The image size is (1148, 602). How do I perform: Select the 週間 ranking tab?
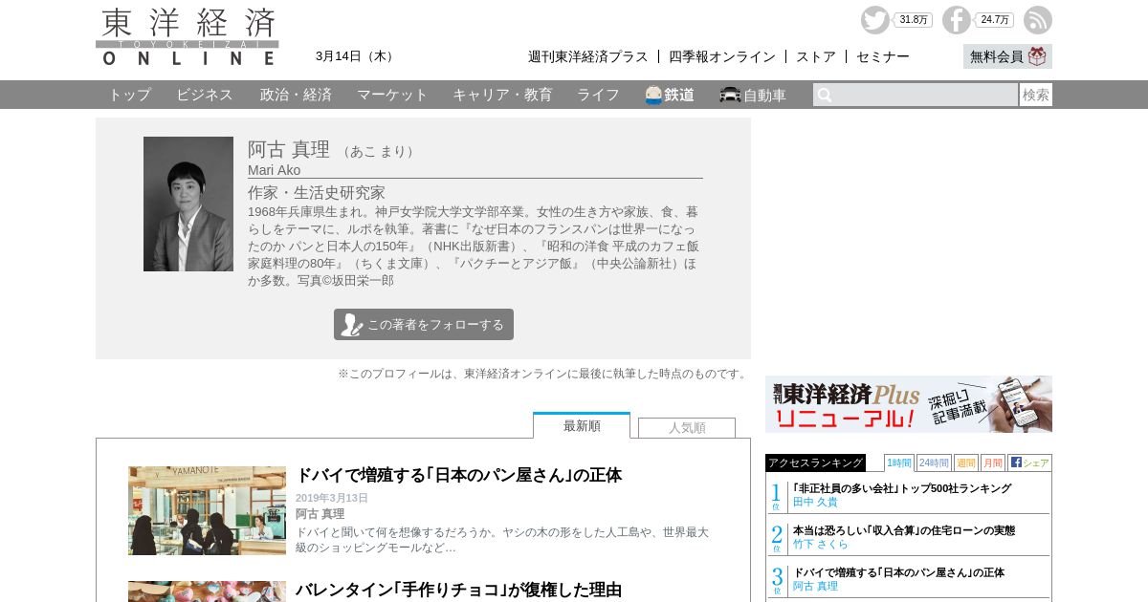pyautogui.click(x=966, y=462)
